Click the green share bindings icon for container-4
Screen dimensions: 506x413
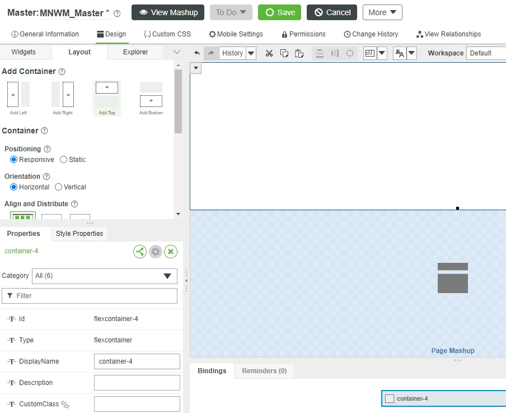coord(140,252)
